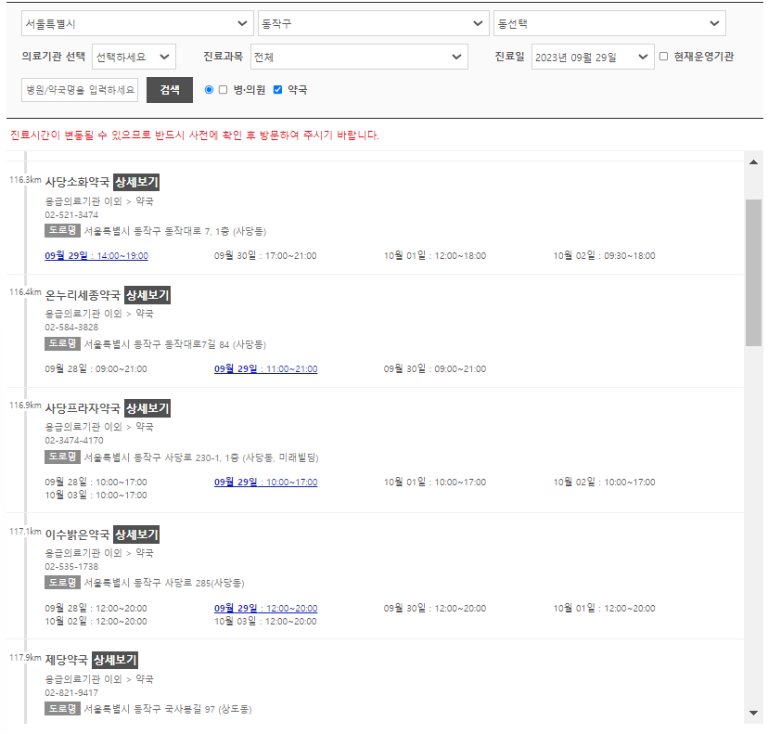Click the scrollbar up arrow of the result list
Screen dimensions: 781x734
753,162
